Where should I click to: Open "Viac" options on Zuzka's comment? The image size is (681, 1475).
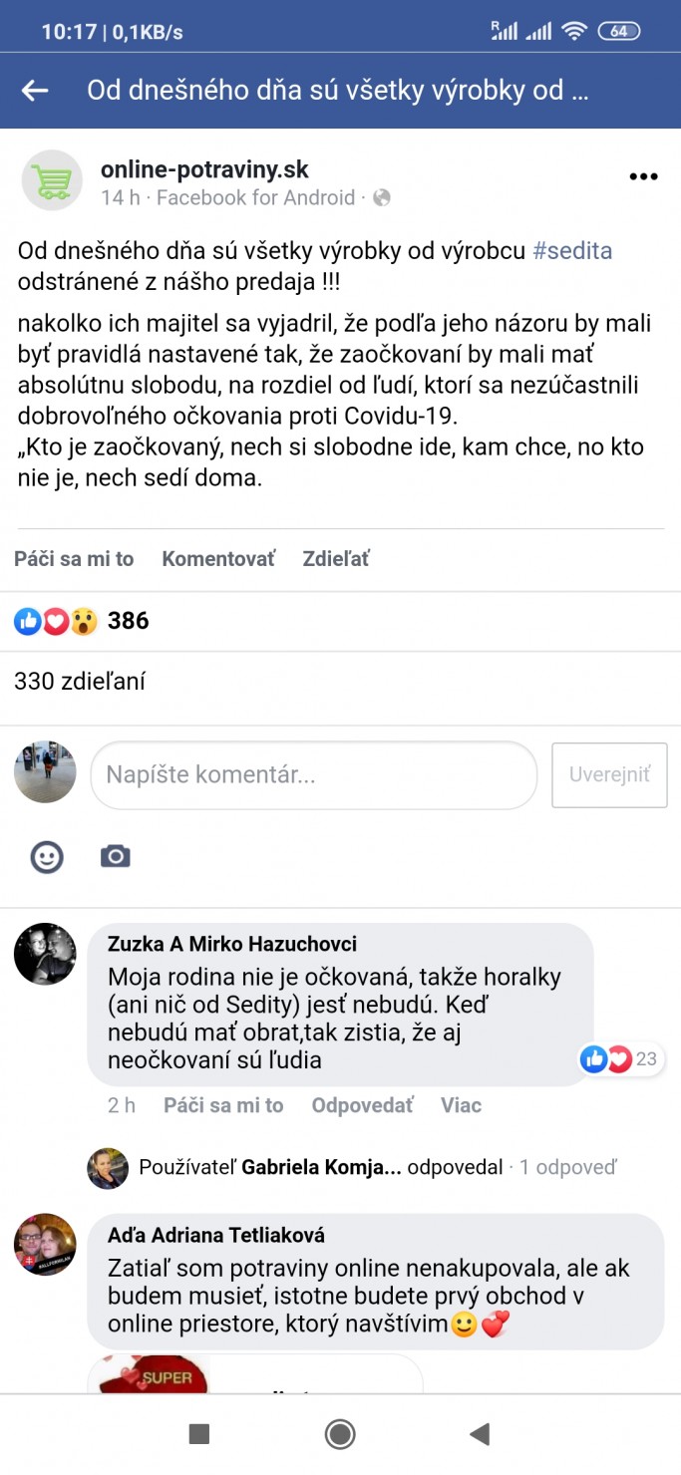[461, 1105]
